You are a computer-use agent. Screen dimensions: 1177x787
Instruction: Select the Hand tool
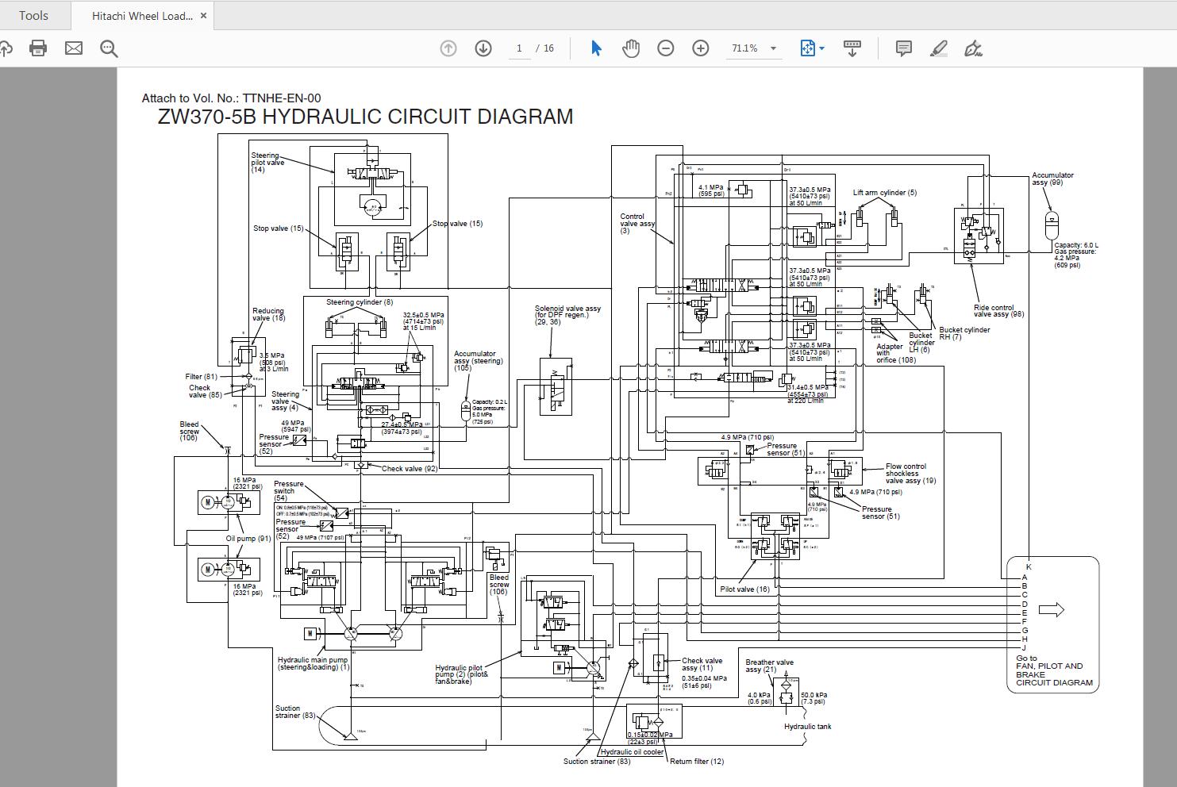tap(630, 48)
